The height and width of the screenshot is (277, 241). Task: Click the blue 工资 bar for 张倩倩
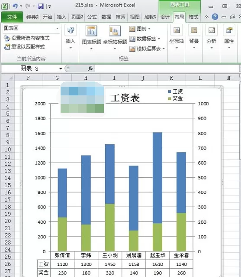click(62, 193)
